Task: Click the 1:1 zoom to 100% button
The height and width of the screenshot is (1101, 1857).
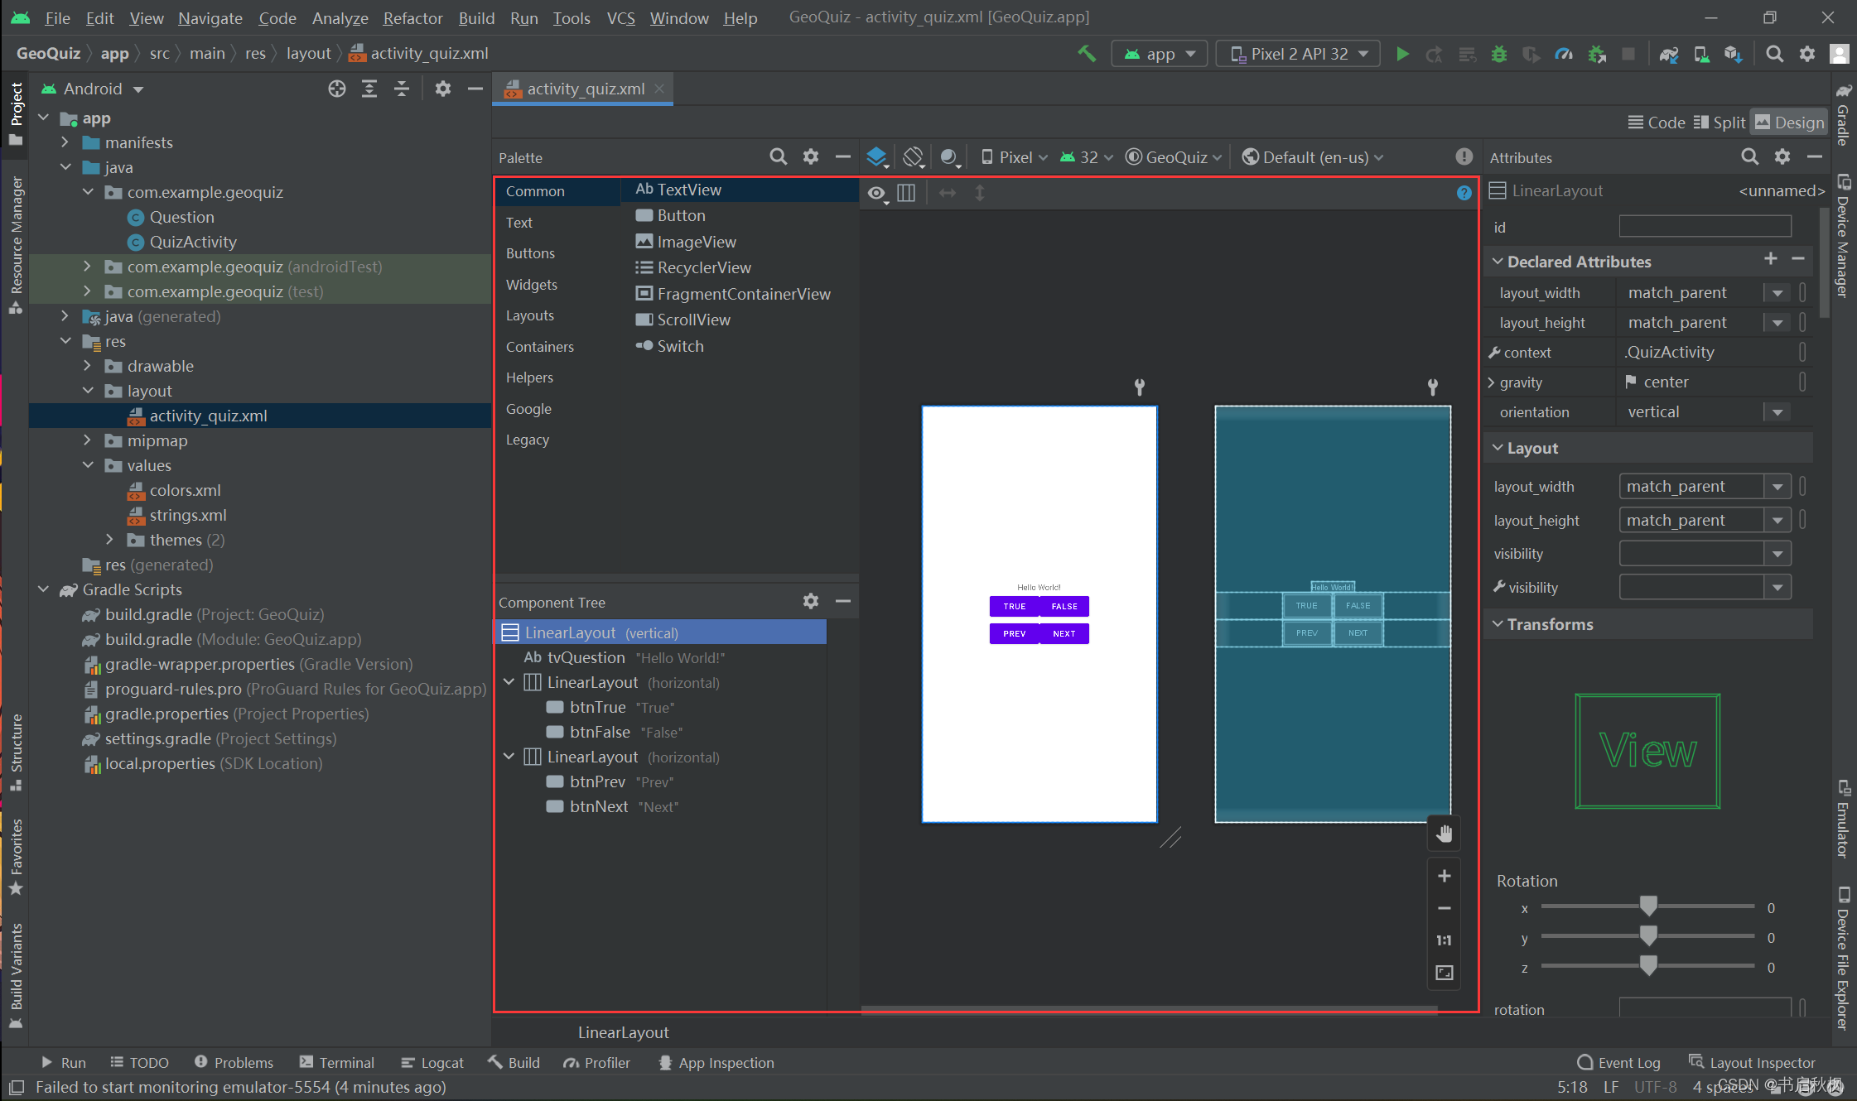Action: tap(1445, 940)
